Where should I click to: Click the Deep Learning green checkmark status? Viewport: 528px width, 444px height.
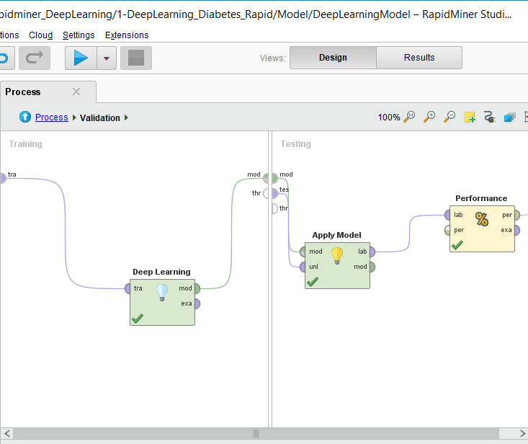tap(138, 319)
